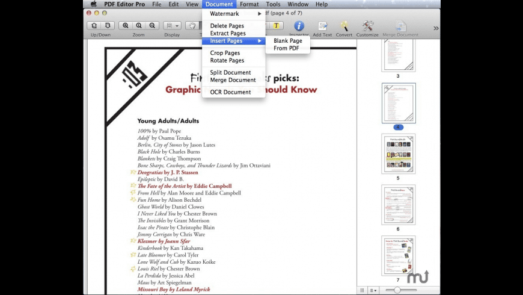
Task: Select the hand pan tool
Action: pyautogui.click(x=192, y=25)
